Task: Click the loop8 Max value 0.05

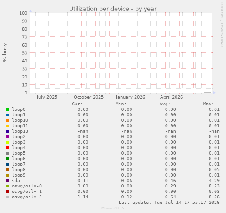Action: [214, 170]
